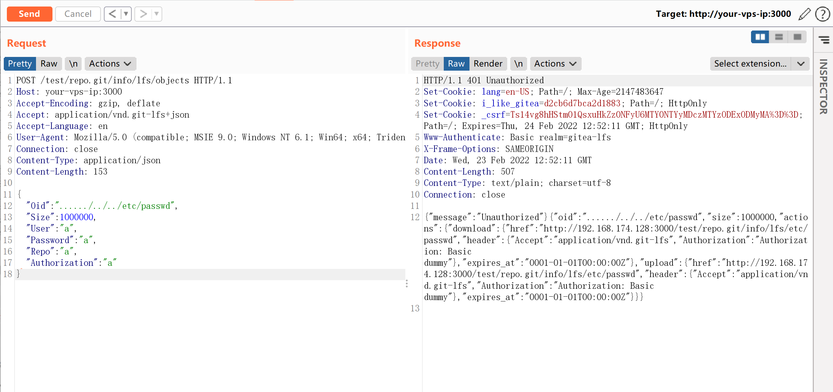Toggle \n non-printable characters in Request

pyautogui.click(x=73, y=64)
